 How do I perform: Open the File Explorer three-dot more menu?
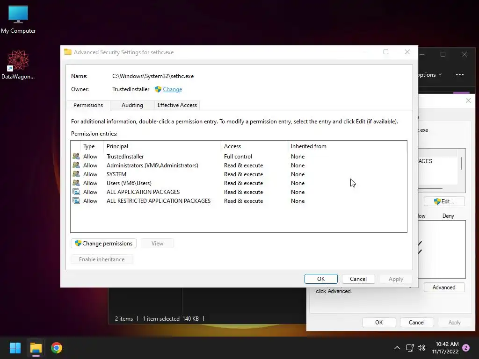(460, 74)
